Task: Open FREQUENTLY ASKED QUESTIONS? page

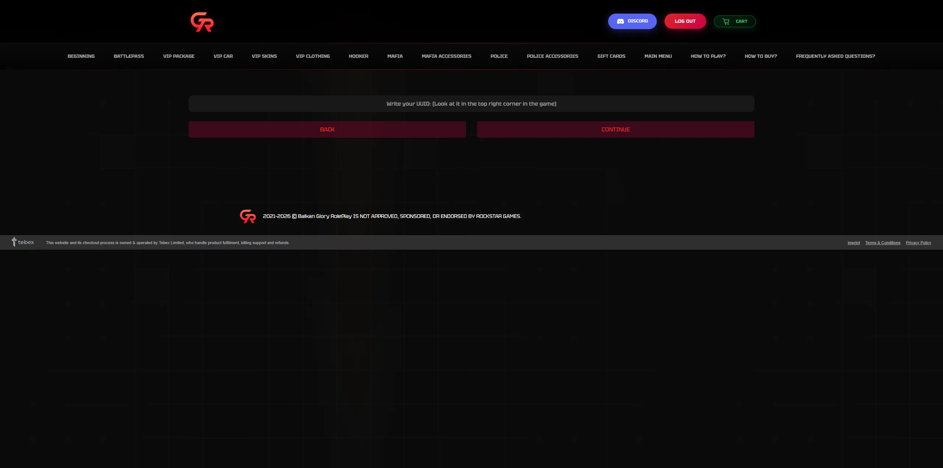Action: coord(835,56)
